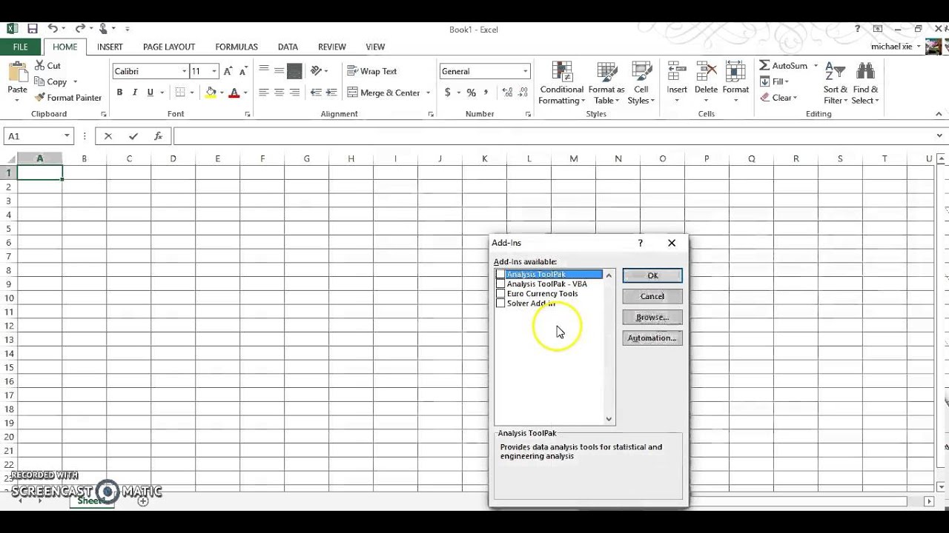Open Cell Styles gallery
Screen dimensions: 949x533
pyautogui.click(x=641, y=83)
